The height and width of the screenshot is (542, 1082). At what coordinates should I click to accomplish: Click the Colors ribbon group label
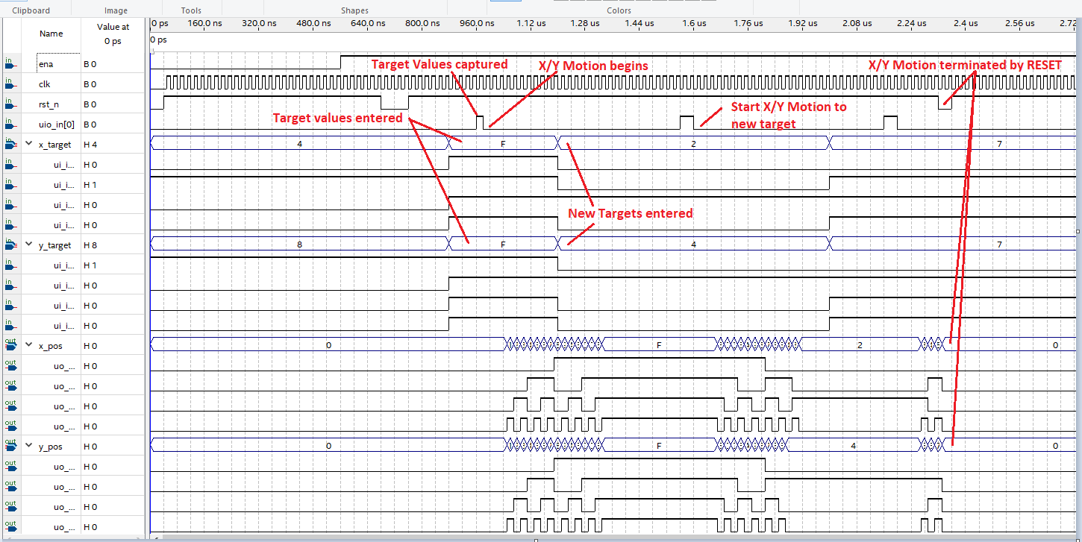619,10
